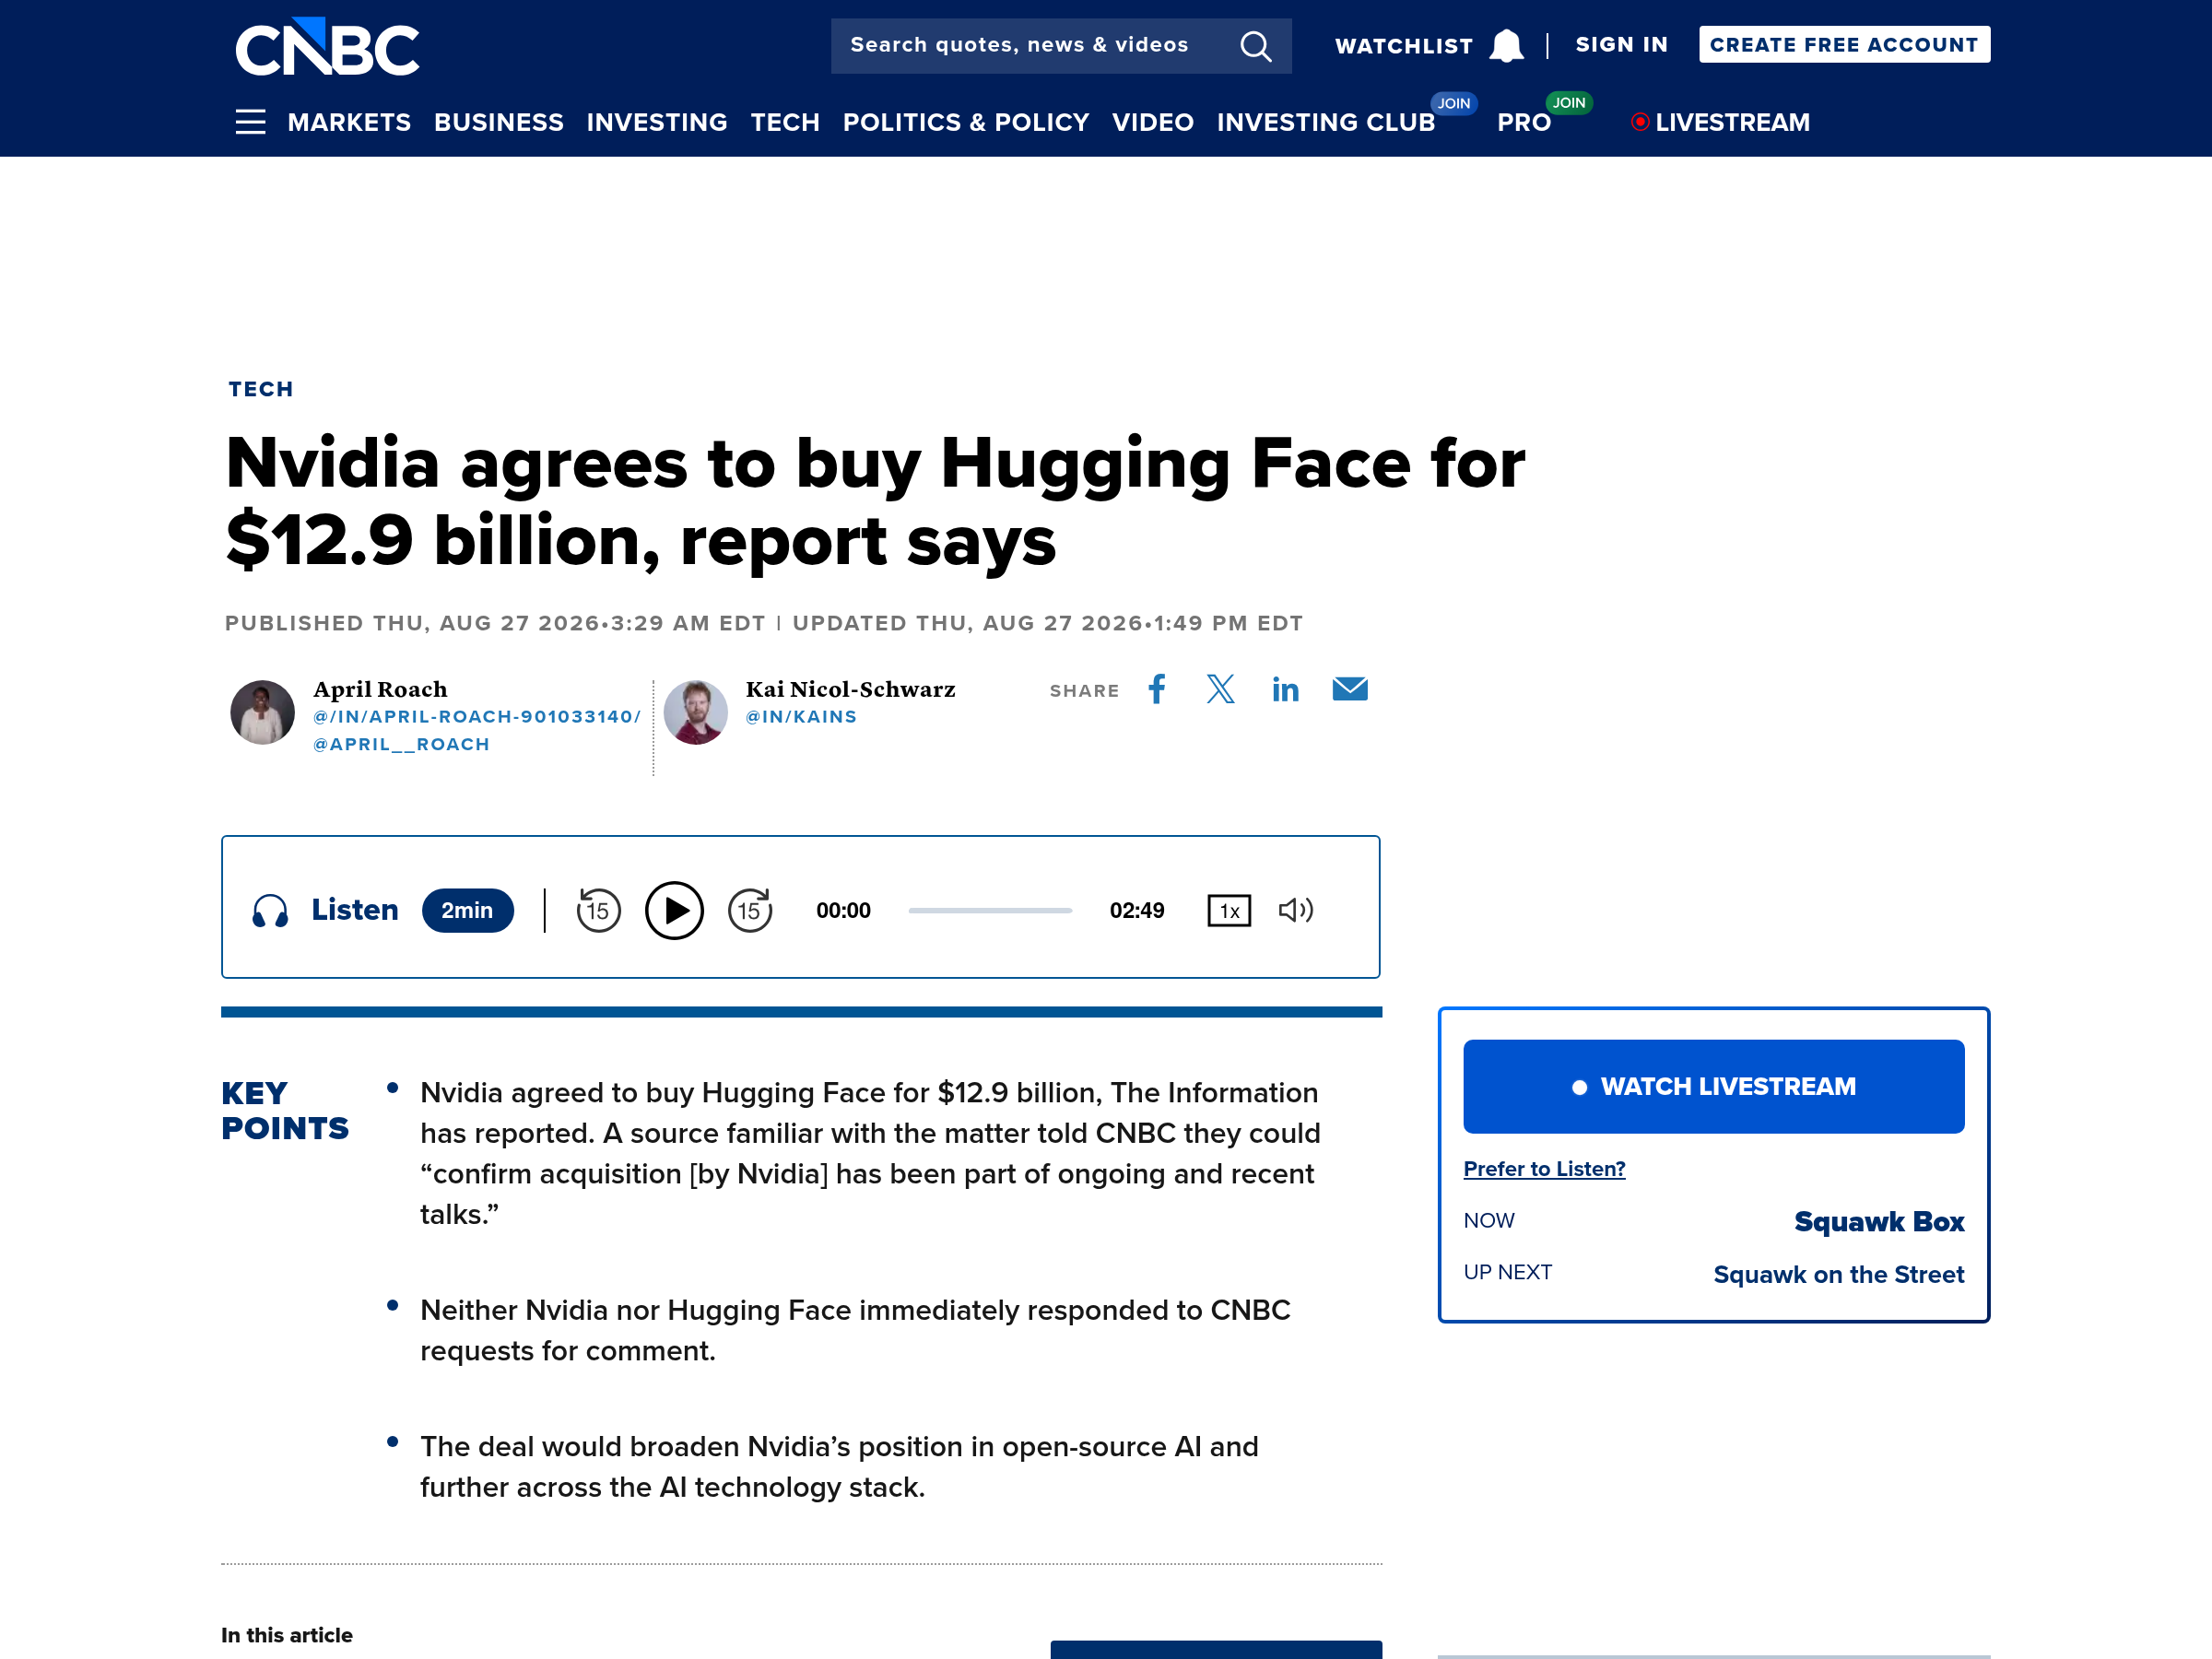Click the Listen label text
The width and height of the screenshot is (2212, 1659).
[x=355, y=909]
